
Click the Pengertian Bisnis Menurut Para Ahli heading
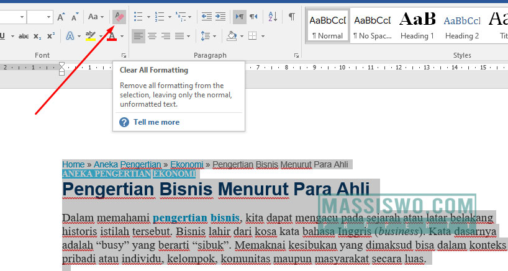point(215,190)
